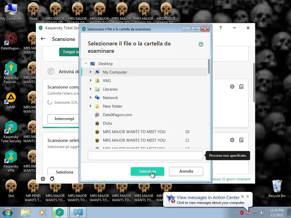The width and height of the screenshot is (291, 218).
Task: Open full scan settings gear icon
Action: coord(232,87)
